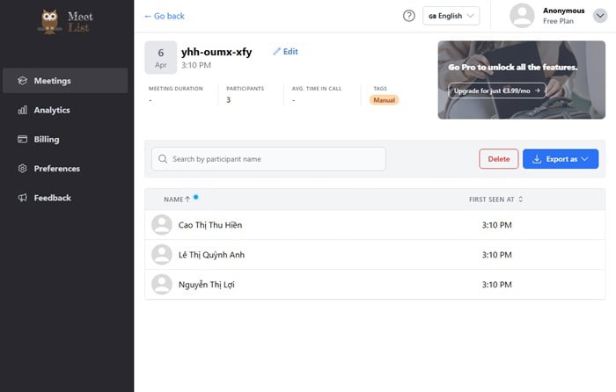Screen dimensions: 616x392
Task: Click the 6 Apr date badge
Action: click(161, 58)
